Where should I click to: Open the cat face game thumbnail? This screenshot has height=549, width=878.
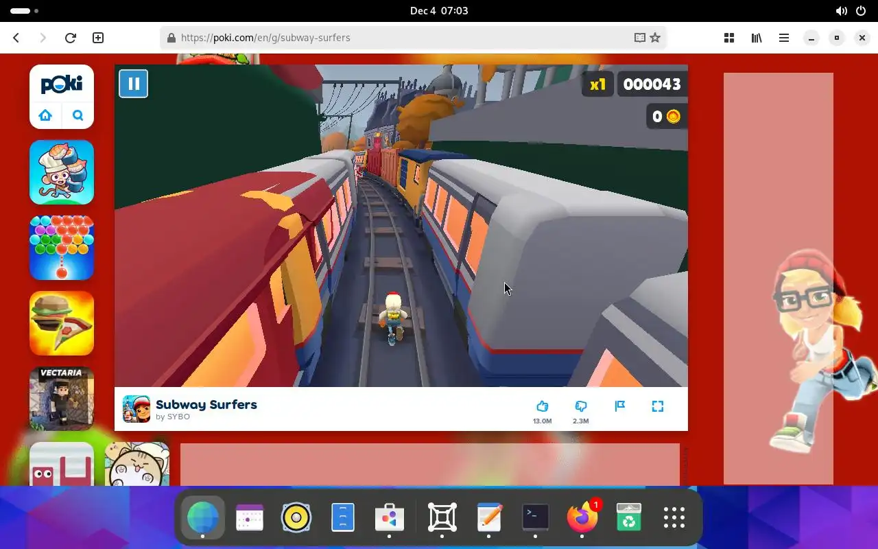(x=137, y=464)
